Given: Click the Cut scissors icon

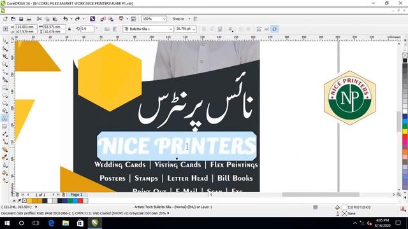Looking at the screenshot, I should (40, 19).
